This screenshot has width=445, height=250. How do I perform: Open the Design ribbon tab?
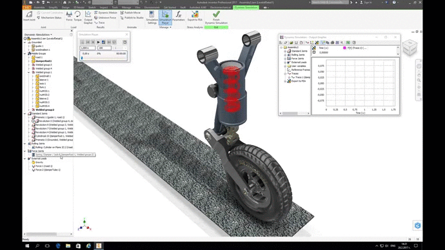pyautogui.click(x=65, y=7)
